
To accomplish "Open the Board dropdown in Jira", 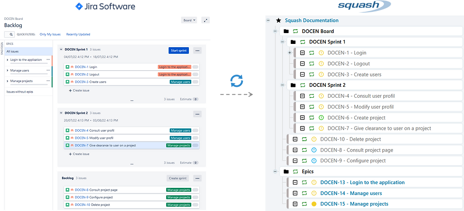I will (x=189, y=20).
